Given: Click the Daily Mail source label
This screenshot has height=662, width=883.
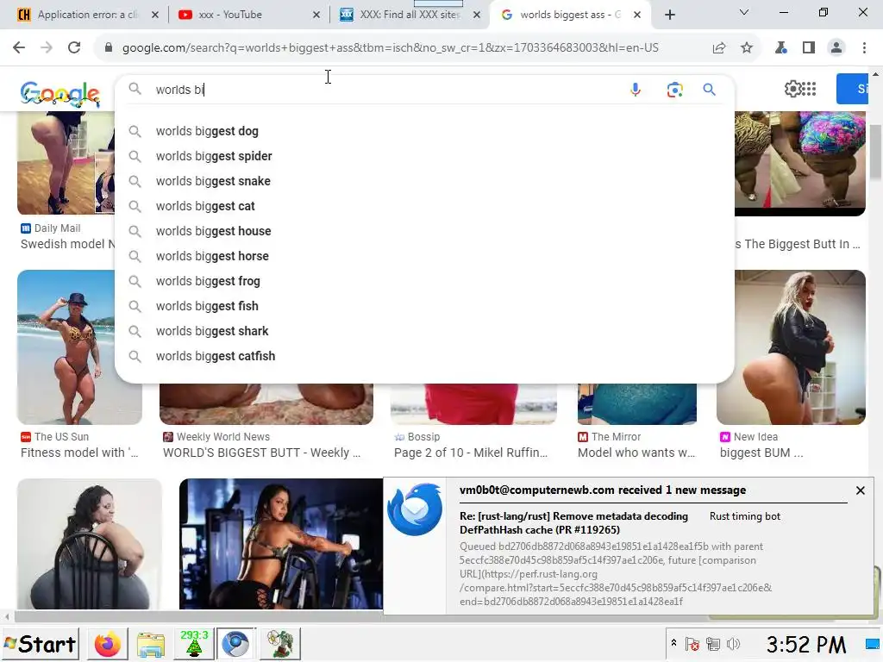Looking at the screenshot, I should click(51, 228).
